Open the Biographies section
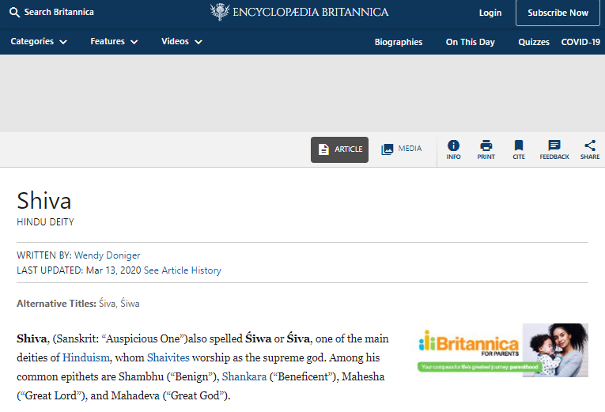The image size is (605, 412). click(398, 42)
